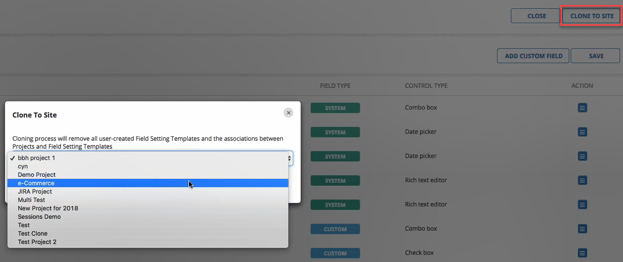Click CUSTOM badge in Check box row

point(335,253)
